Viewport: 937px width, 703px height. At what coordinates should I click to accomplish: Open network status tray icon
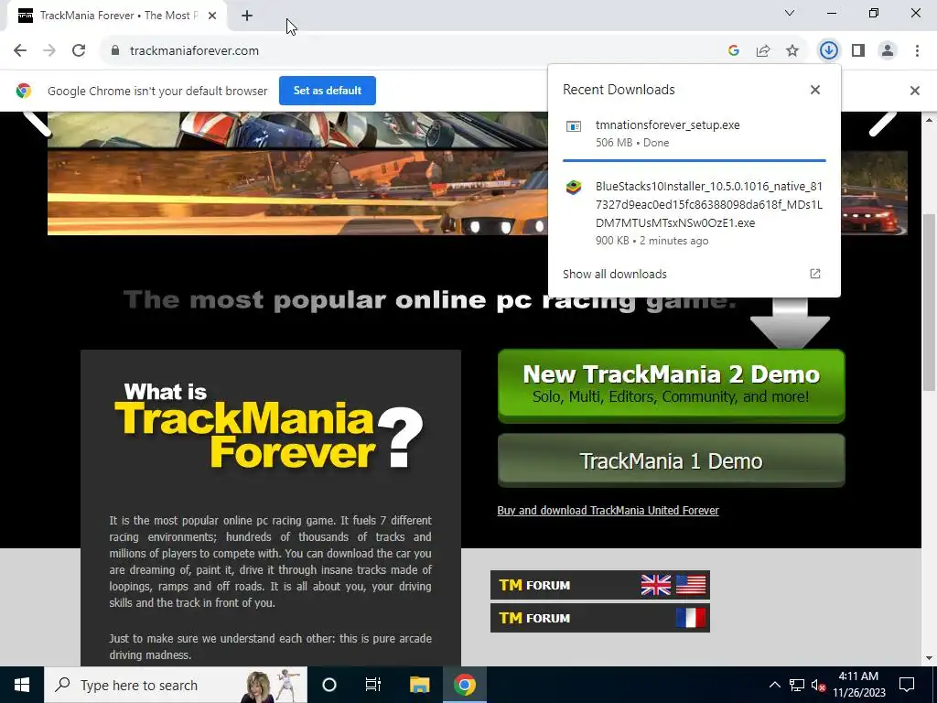tap(797, 685)
